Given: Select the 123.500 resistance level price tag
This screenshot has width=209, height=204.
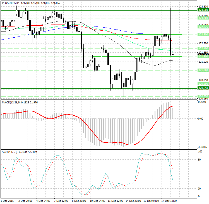Looking at the screenshot, I should tap(203, 10).
